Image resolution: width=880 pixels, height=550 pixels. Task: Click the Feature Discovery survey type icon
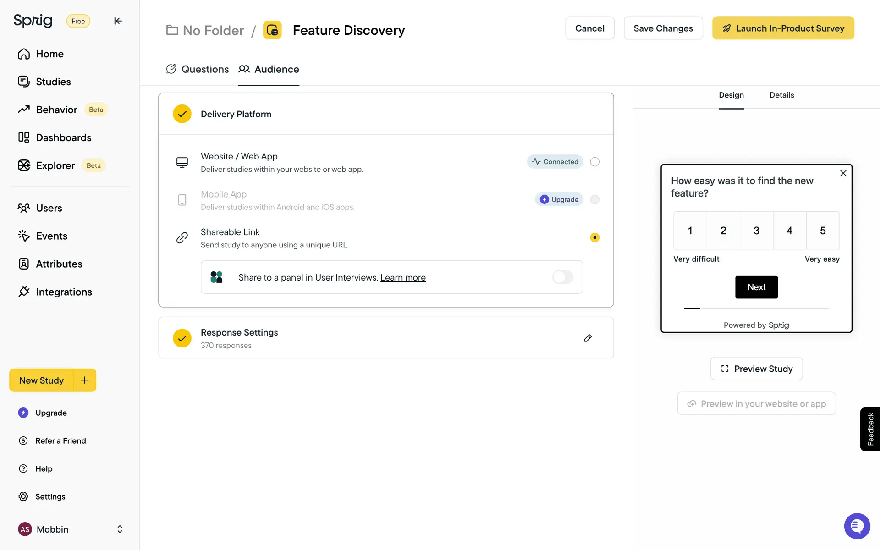272,30
